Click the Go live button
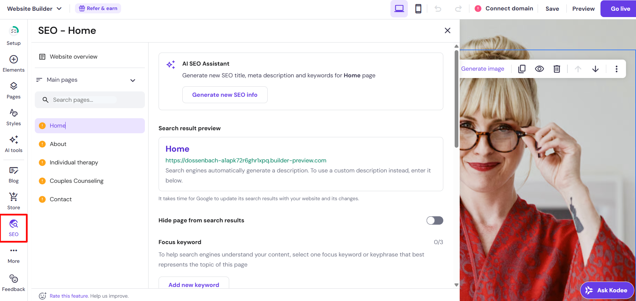The height and width of the screenshot is (301, 636). tap(619, 9)
